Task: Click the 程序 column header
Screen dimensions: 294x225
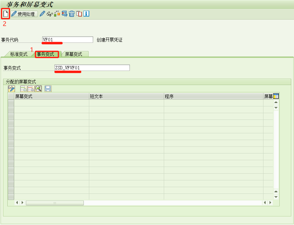Action: pyautogui.click(x=214, y=96)
